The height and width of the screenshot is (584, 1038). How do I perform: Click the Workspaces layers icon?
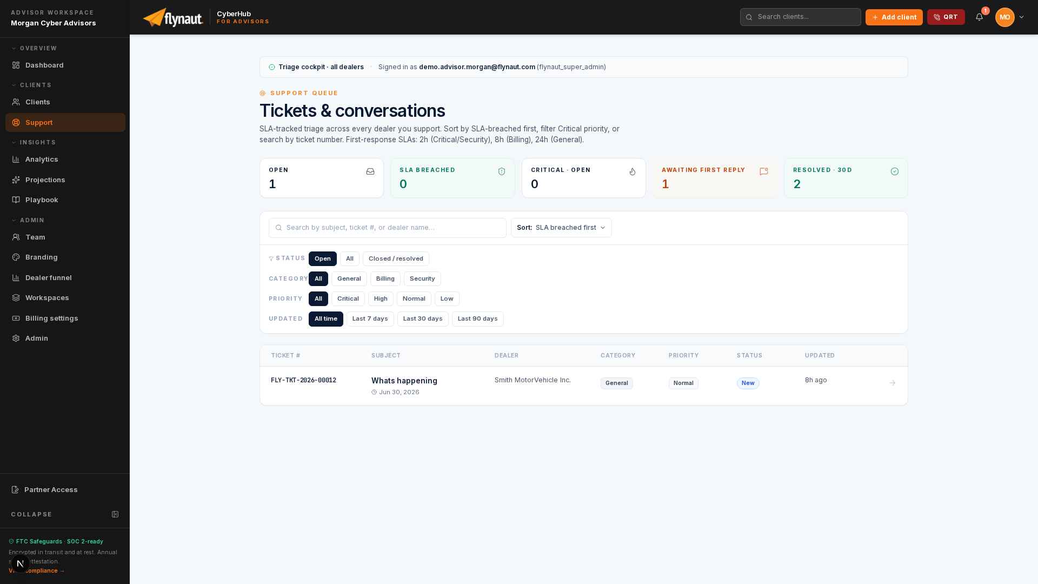tap(16, 298)
